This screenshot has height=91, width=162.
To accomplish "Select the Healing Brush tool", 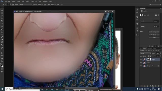I will click(x=2, y=26).
